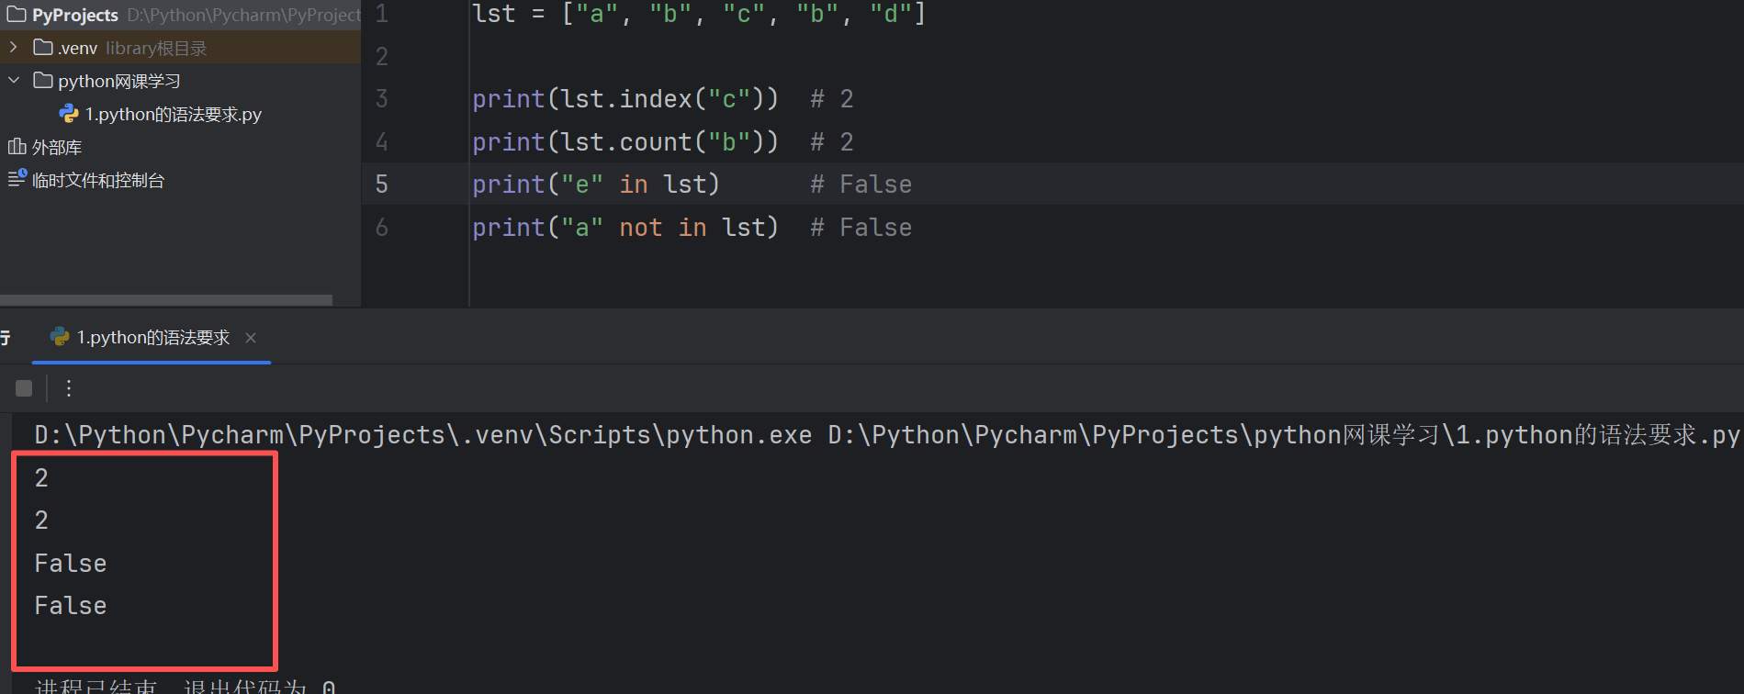Click line number 5 in the gutter
1744x694 pixels.
point(382,185)
